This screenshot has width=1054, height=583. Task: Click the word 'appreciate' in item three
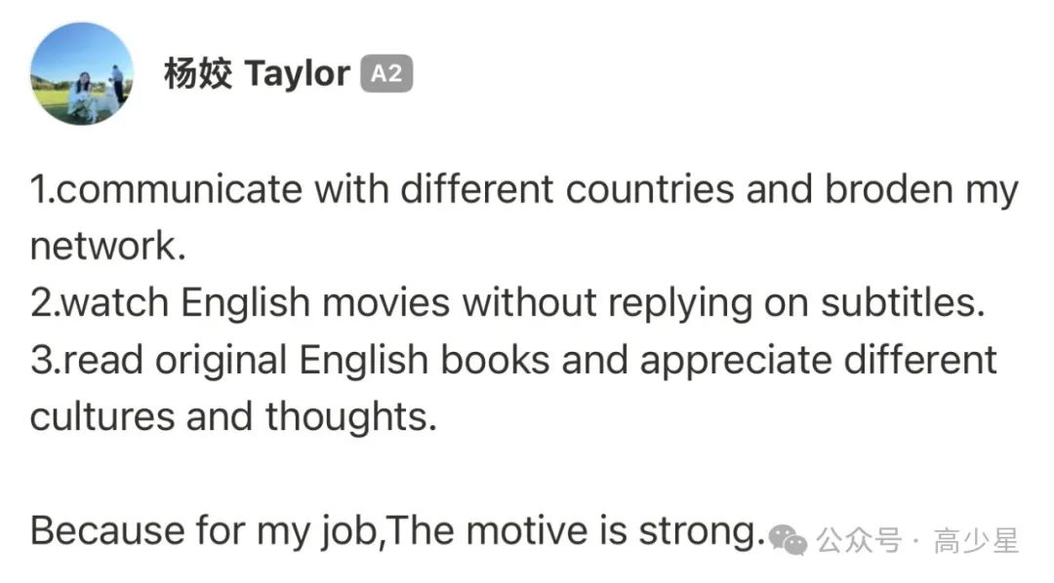pos(736,361)
